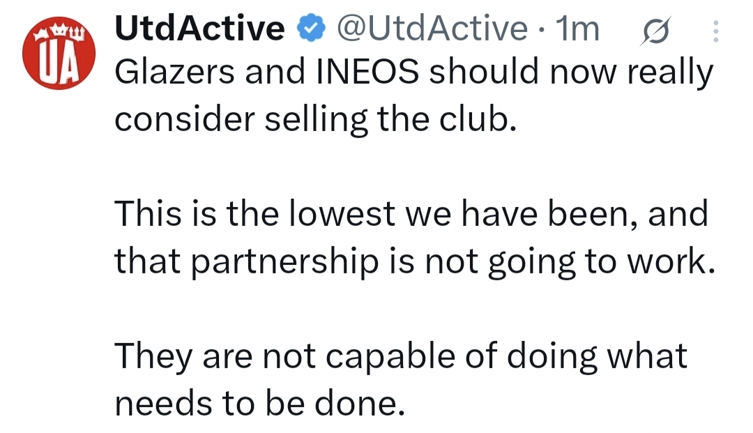Click the word "lowest" in second paragraph
Screen dimensions: 753x433
coord(342,213)
